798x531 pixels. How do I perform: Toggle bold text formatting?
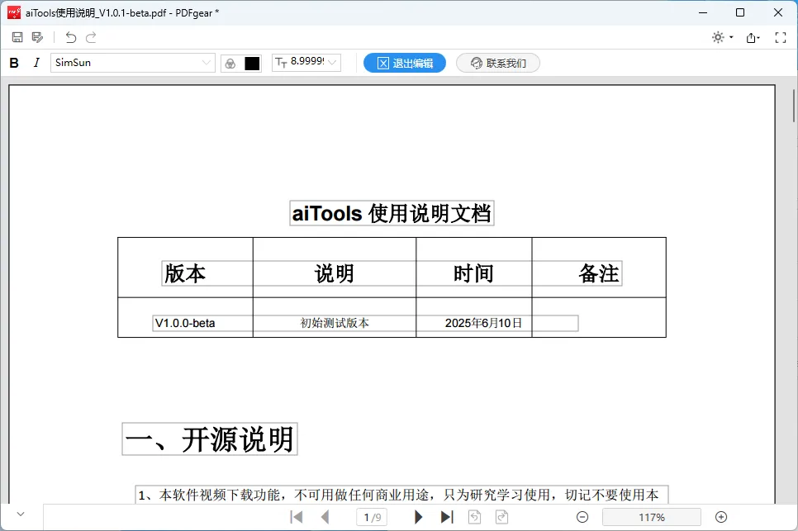(14, 63)
